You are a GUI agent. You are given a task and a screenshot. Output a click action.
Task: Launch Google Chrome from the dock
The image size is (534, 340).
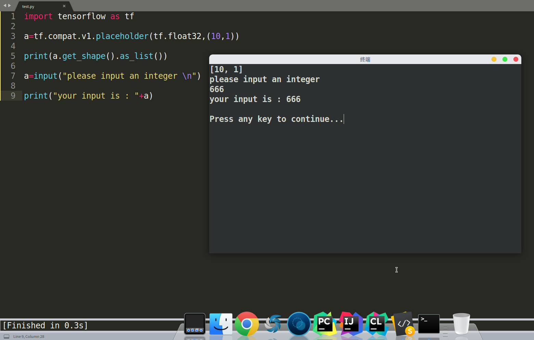246,324
